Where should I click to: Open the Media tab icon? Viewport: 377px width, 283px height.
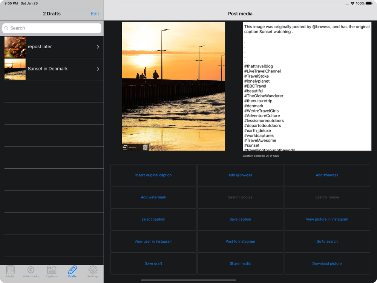(x=10, y=270)
